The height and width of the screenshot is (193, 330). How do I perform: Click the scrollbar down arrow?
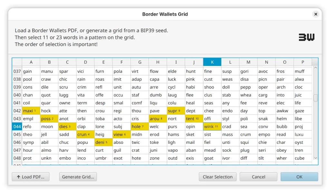pyautogui.click(x=315, y=158)
